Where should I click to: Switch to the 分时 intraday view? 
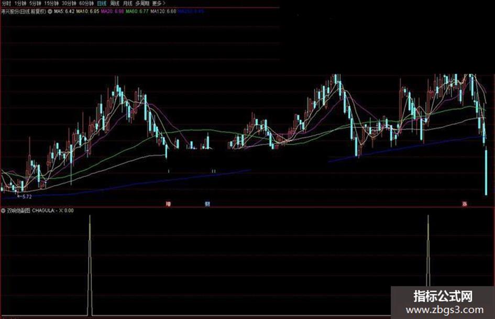pyautogui.click(x=6, y=3)
